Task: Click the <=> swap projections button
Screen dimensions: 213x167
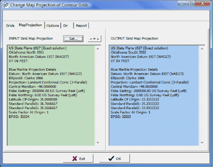Action: [x=95, y=39]
